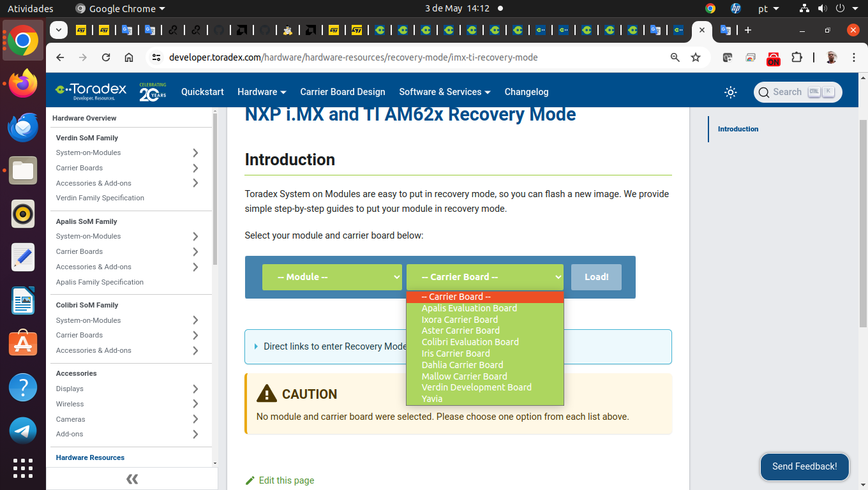Image resolution: width=868 pixels, height=490 pixels.
Task: Open Firefox from the Ubuntu dock
Action: point(23,84)
